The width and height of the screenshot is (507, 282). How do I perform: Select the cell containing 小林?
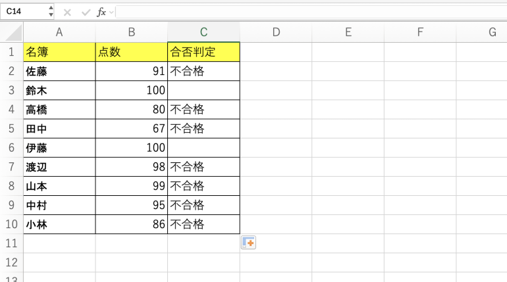(x=59, y=224)
